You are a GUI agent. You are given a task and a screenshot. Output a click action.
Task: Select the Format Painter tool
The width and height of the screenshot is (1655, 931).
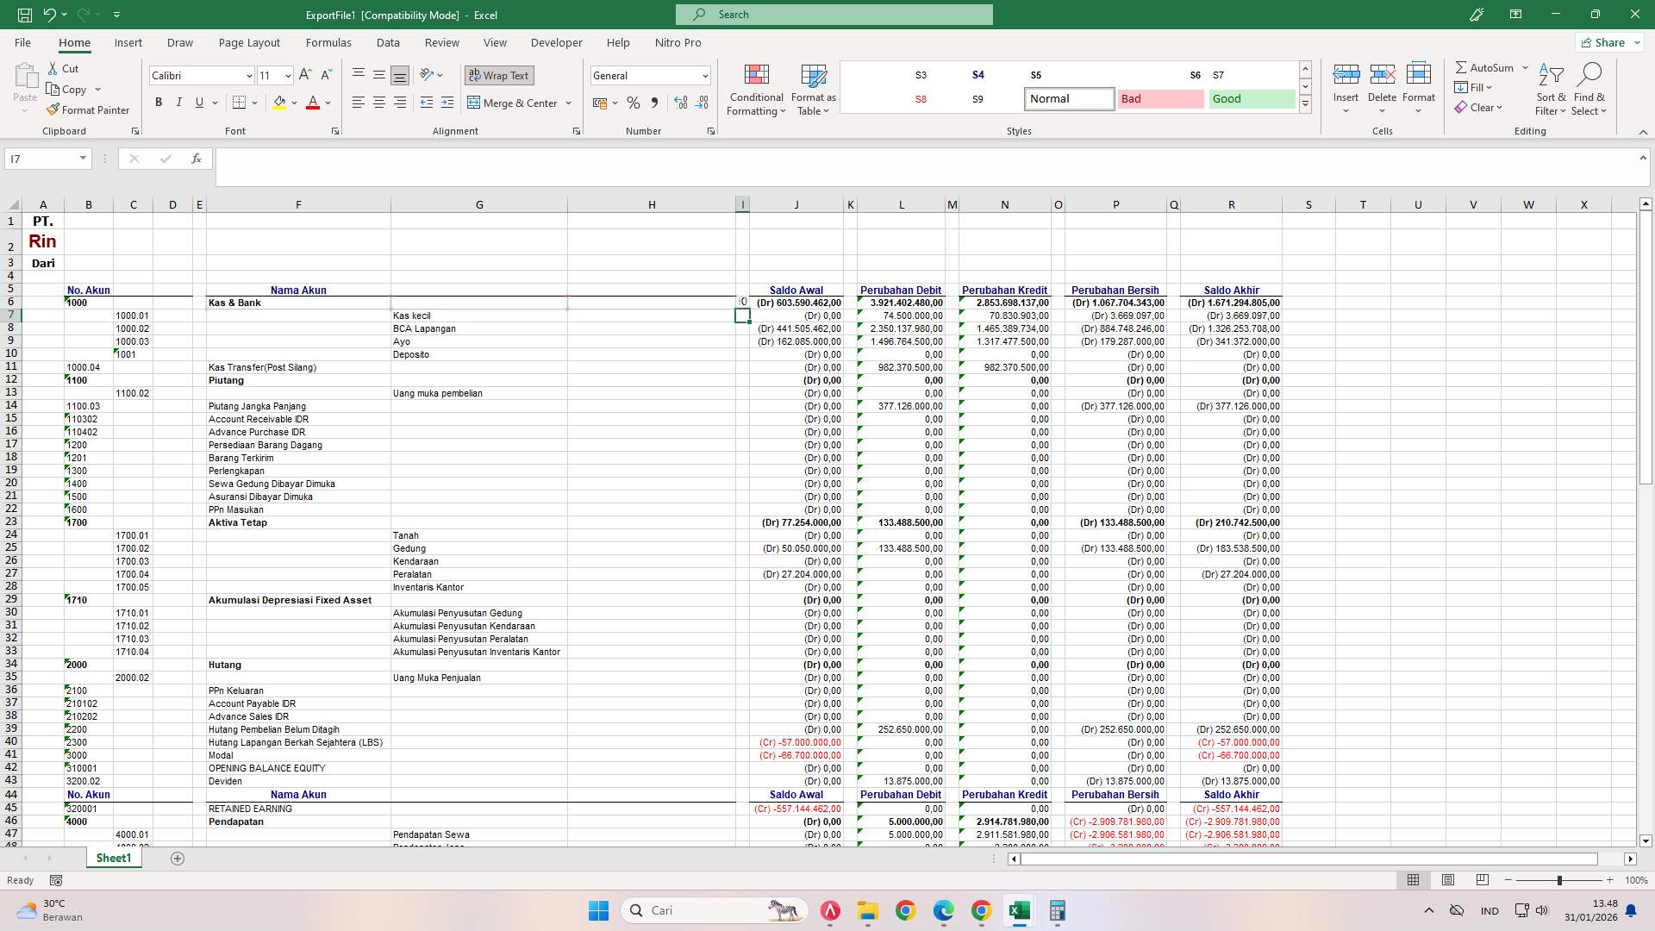point(89,109)
